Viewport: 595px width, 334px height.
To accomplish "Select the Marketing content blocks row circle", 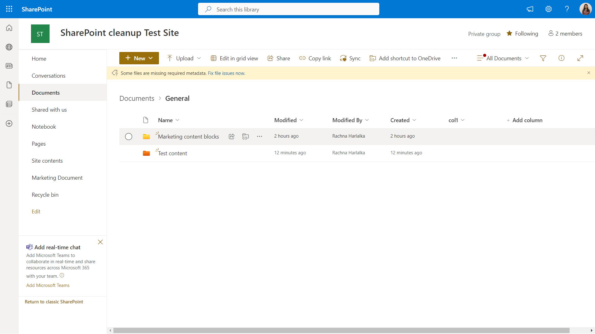I will coord(129,136).
